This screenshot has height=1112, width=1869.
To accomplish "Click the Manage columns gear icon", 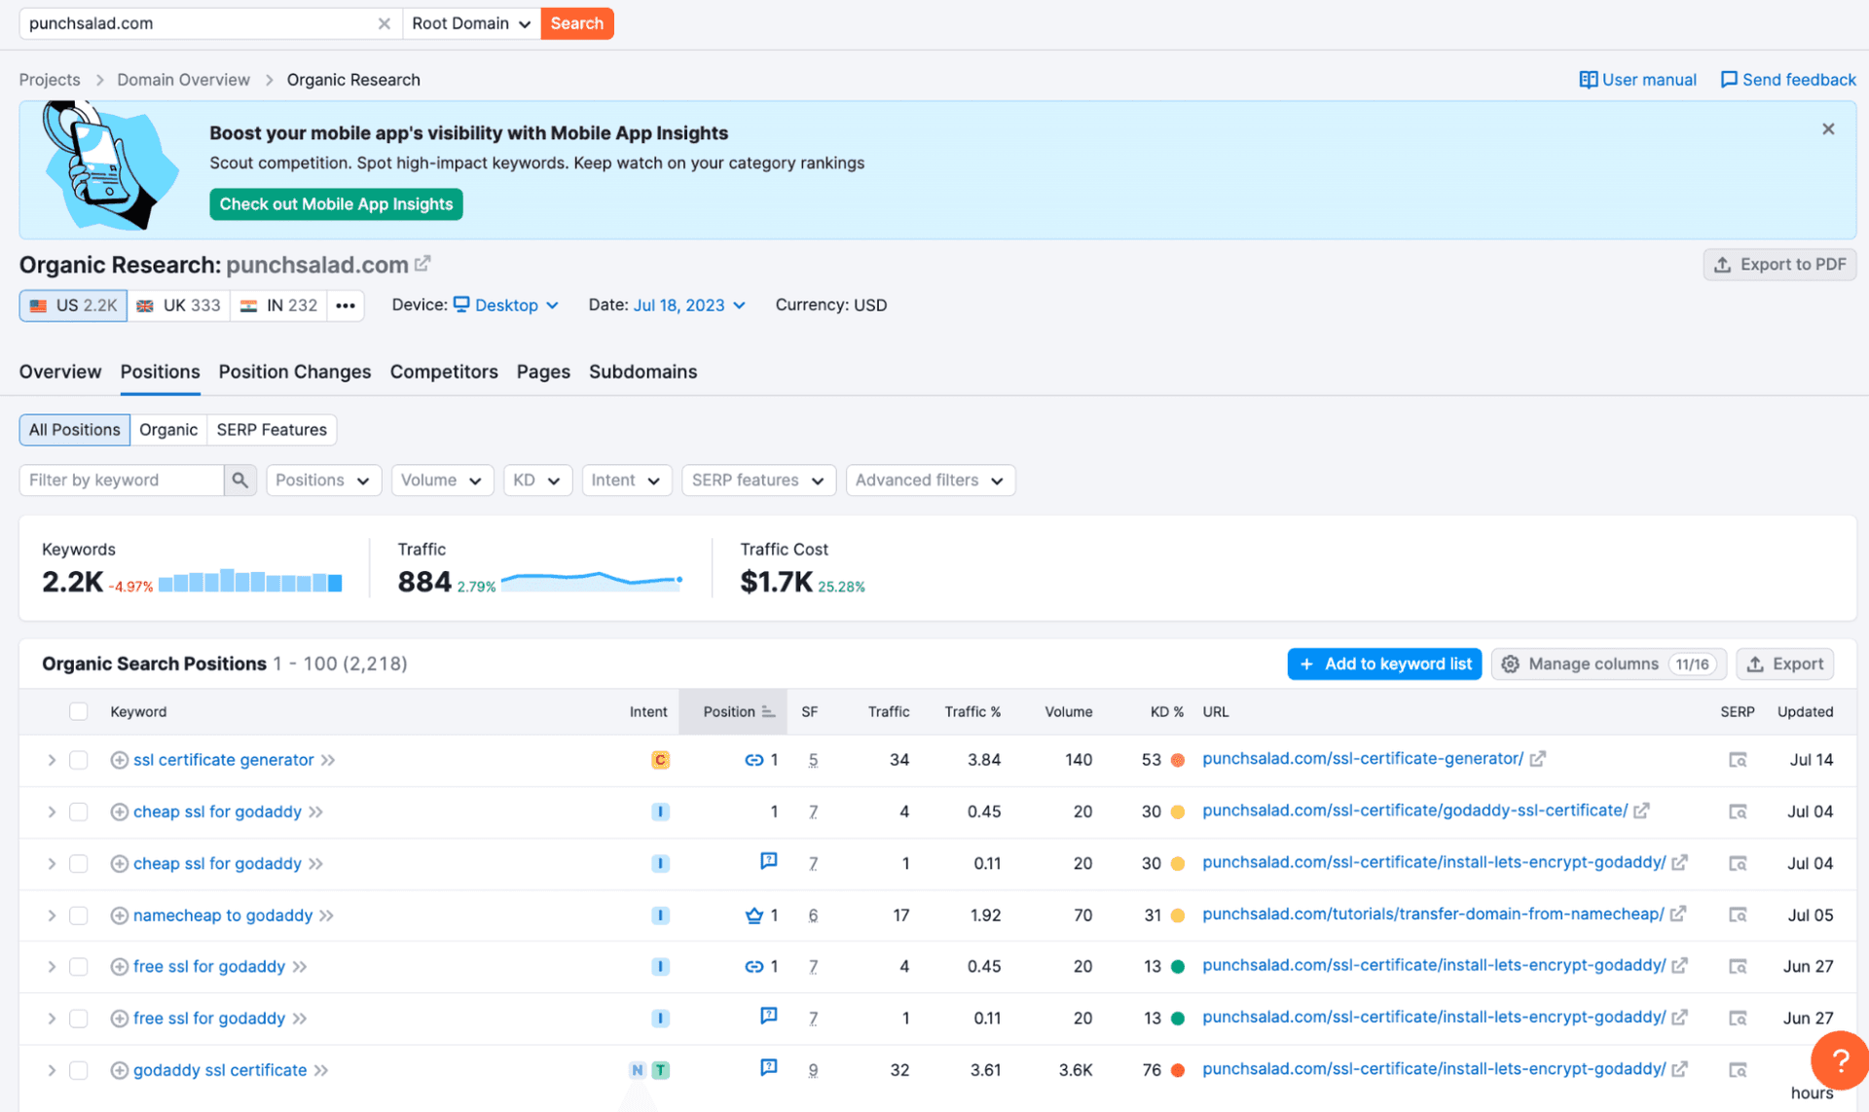I will click(x=1511, y=664).
